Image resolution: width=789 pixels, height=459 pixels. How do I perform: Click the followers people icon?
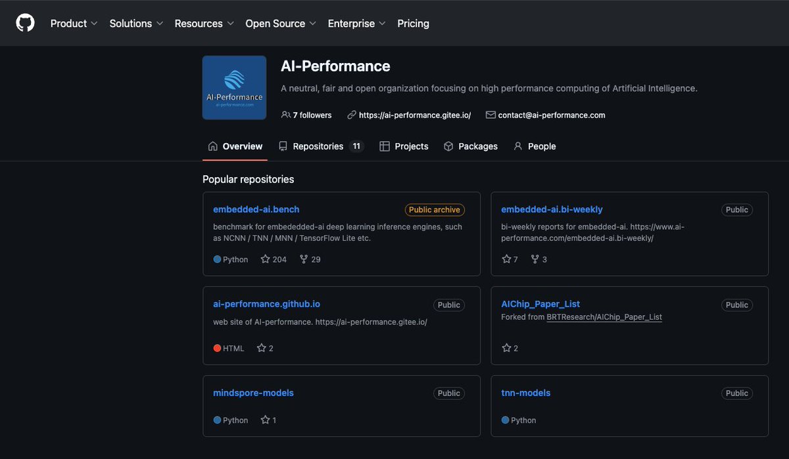tap(285, 114)
